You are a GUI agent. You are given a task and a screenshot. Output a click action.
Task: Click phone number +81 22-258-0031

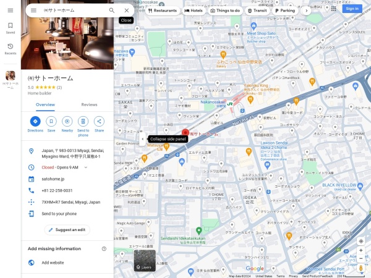tap(57, 190)
